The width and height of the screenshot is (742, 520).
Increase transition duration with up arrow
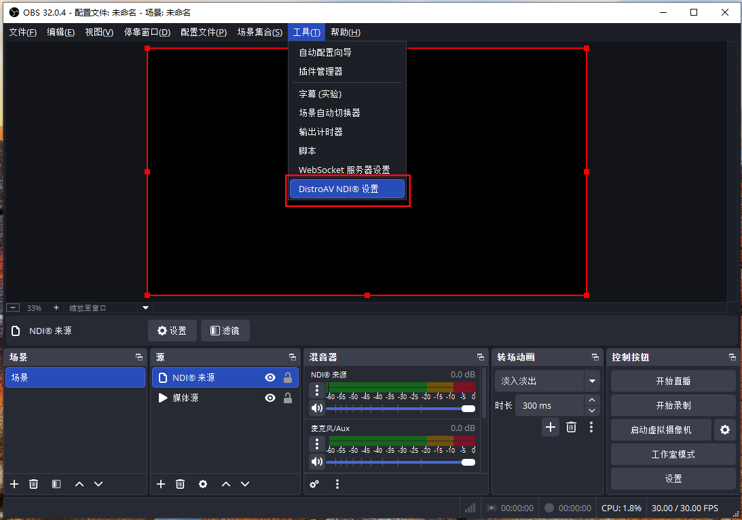click(593, 401)
